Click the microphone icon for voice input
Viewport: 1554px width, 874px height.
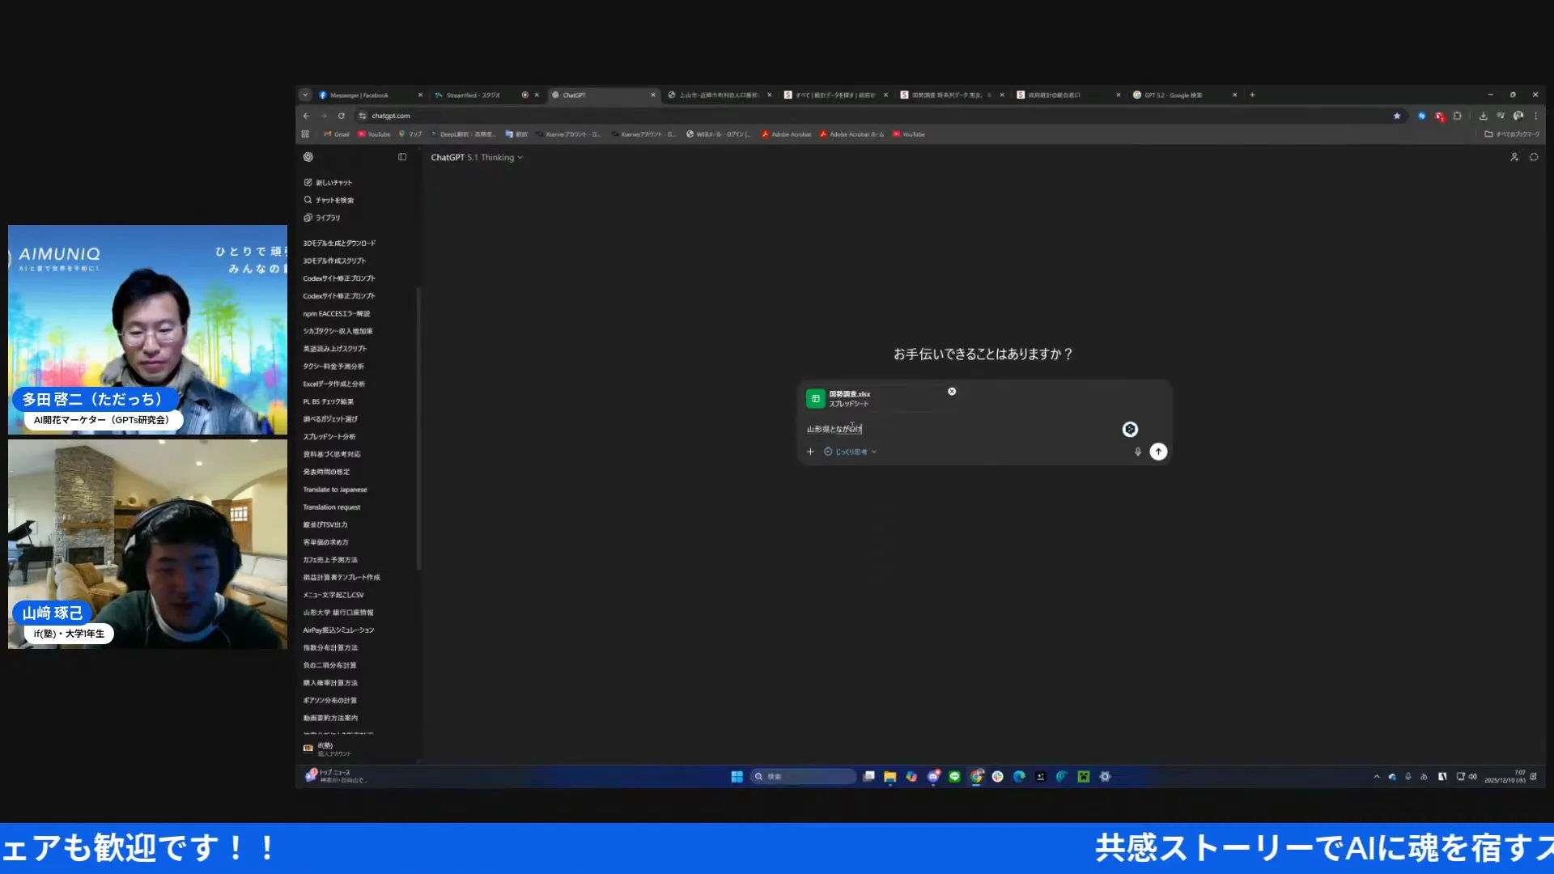tap(1137, 452)
